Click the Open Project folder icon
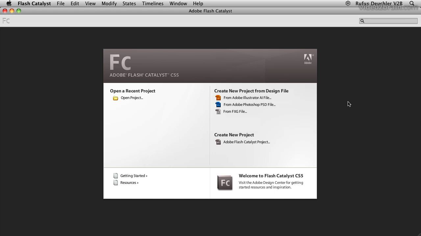The image size is (421, 236). coord(115,98)
